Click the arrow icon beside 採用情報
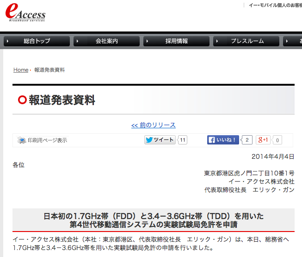Screen dimensions: 302x257 [x=147, y=41]
